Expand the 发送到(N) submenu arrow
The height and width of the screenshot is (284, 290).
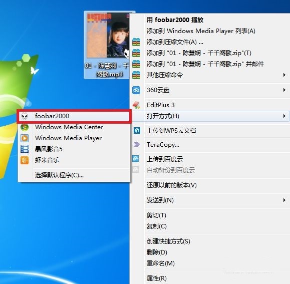pyautogui.click(x=284, y=200)
